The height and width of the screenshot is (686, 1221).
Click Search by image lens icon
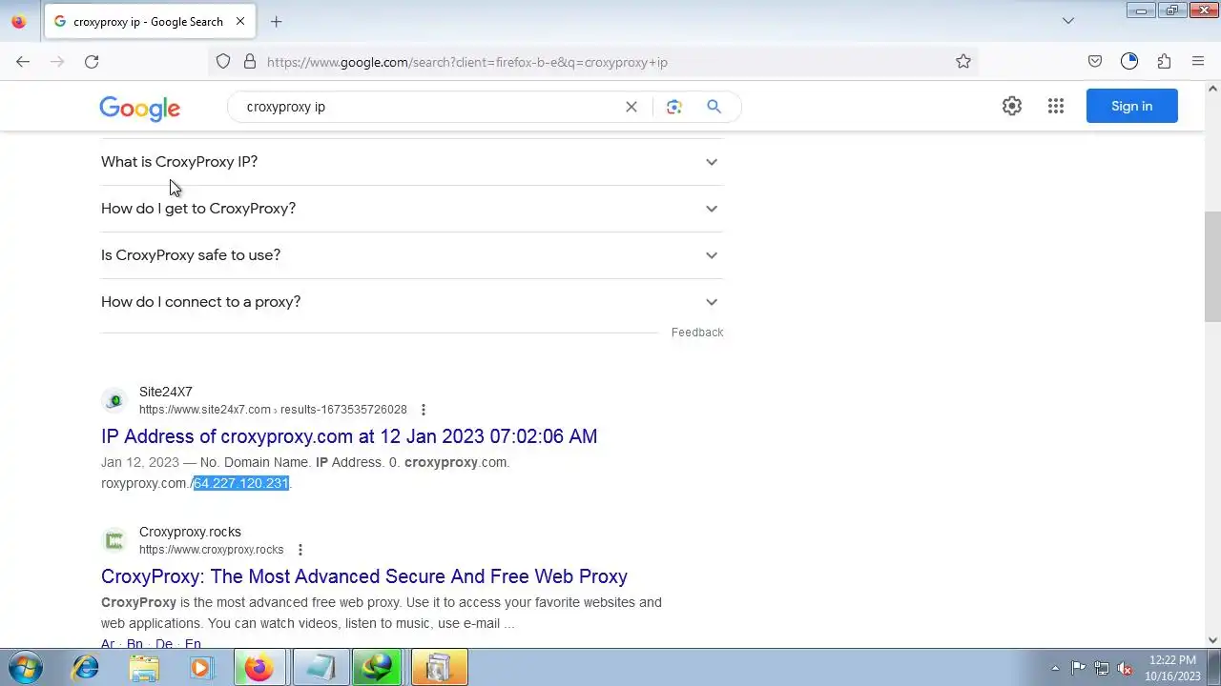(674, 107)
